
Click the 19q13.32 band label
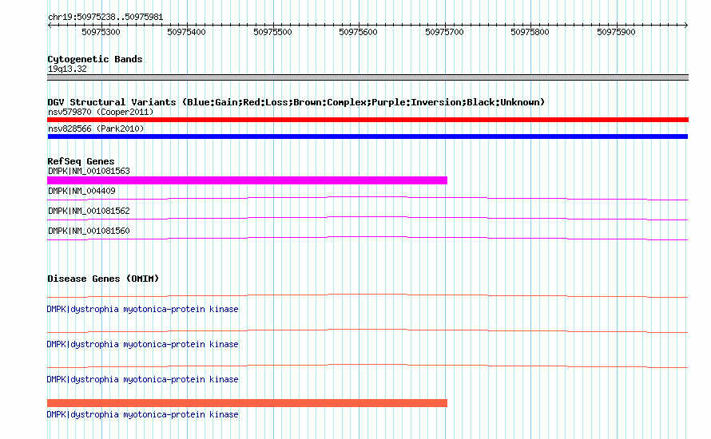click(x=67, y=69)
